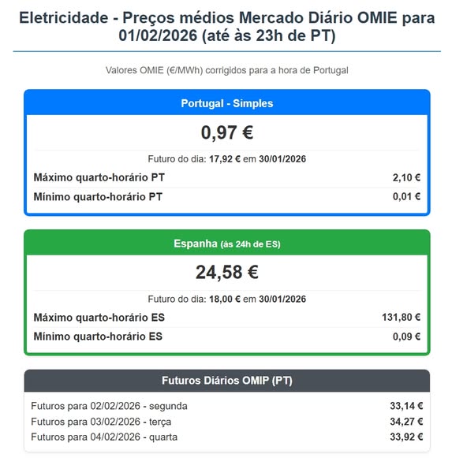The width and height of the screenshot is (452, 465).
Task: Click Máximo quarto-horário PT label
Action: (x=99, y=177)
